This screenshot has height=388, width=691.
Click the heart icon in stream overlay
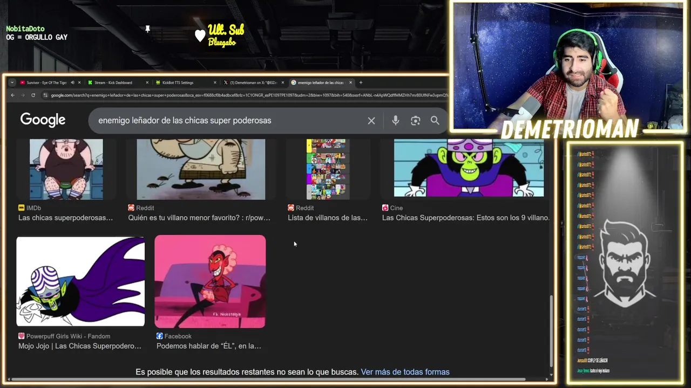200,36
